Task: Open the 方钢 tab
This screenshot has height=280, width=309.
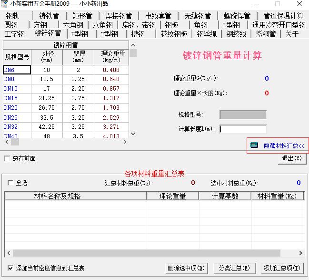Action: [44, 25]
